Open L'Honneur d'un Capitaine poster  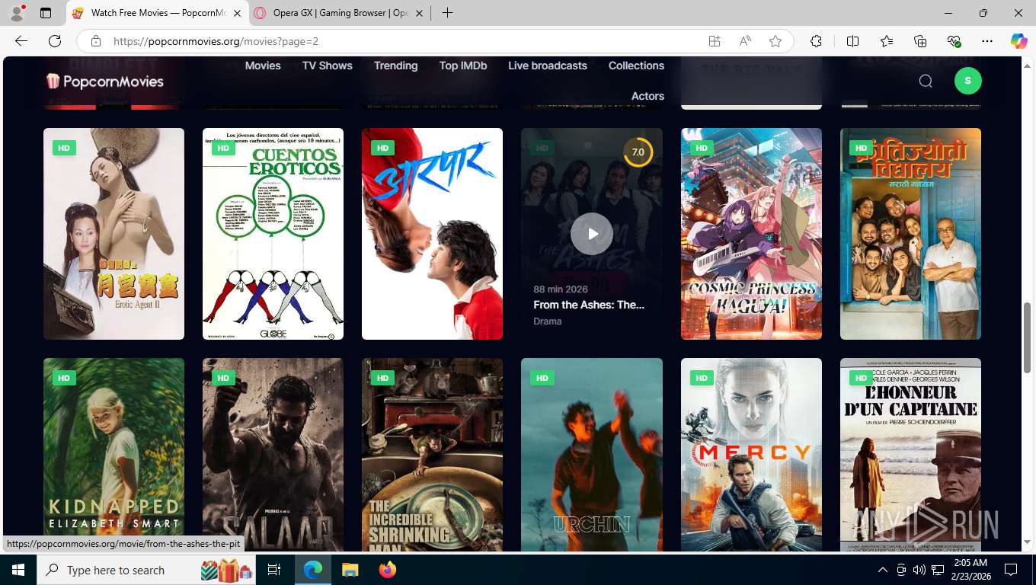[x=910, y=455]
